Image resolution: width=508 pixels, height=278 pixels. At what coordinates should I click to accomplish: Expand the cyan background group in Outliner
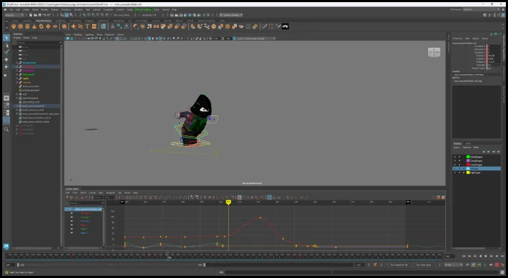[x=17, y=63]
